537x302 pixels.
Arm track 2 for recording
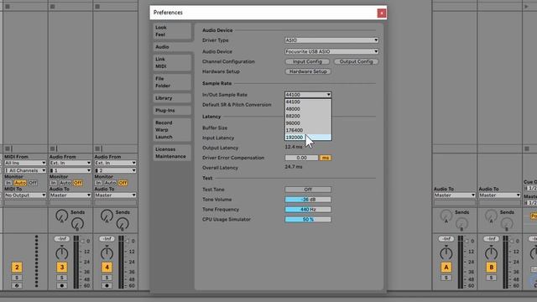coord(17,285)
